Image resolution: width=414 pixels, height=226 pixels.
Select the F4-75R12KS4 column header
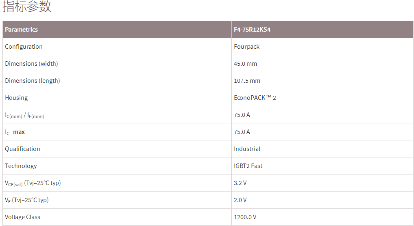(x=252, y=30)
